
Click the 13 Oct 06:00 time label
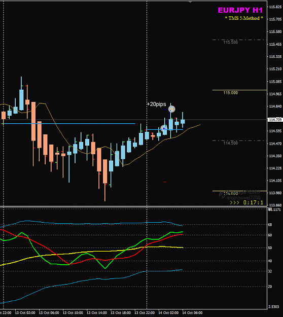pos(49,313)
